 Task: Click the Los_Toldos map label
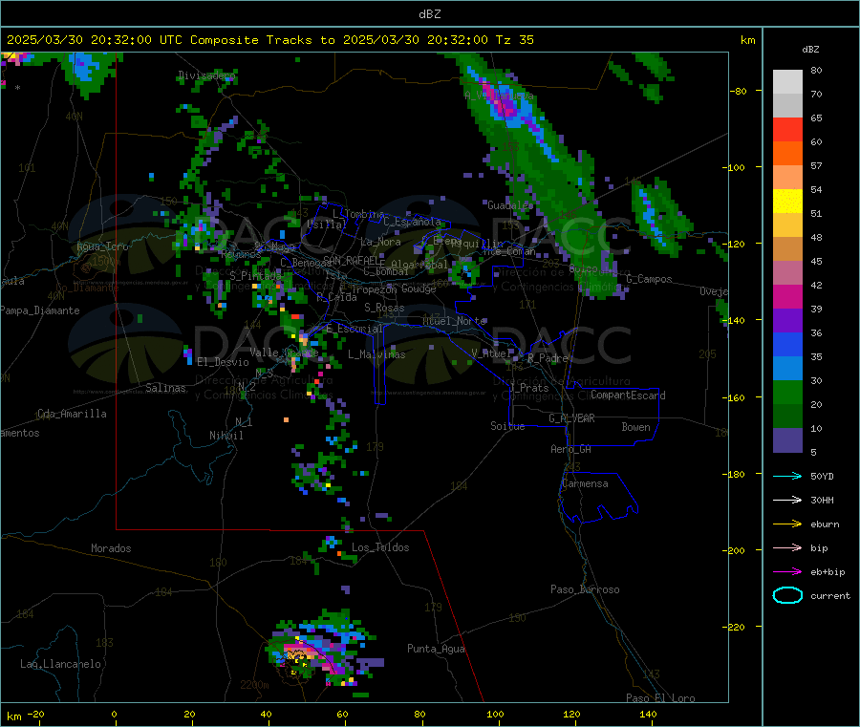click(x=380, y=547)
